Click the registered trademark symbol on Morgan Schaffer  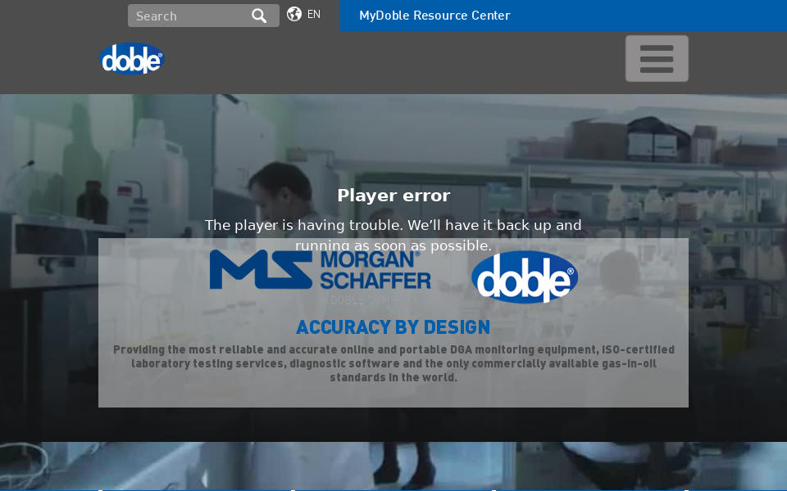[416, 255]
